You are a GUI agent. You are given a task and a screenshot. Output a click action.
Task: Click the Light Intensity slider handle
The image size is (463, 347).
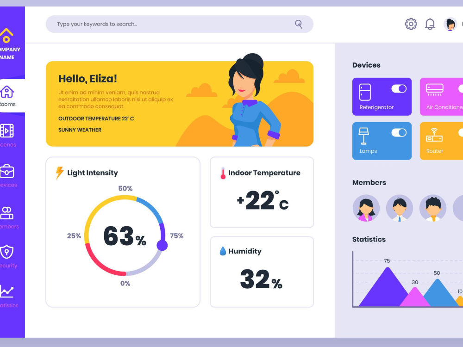coord(162,245)
